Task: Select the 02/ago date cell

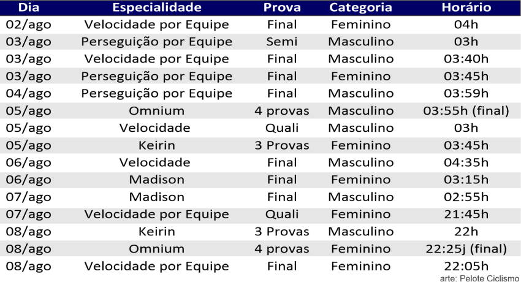Action: point(28,25)
